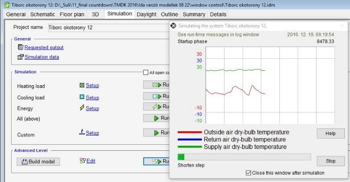
Task: Open the Requested output link
Action: click(x=44, y=47)
